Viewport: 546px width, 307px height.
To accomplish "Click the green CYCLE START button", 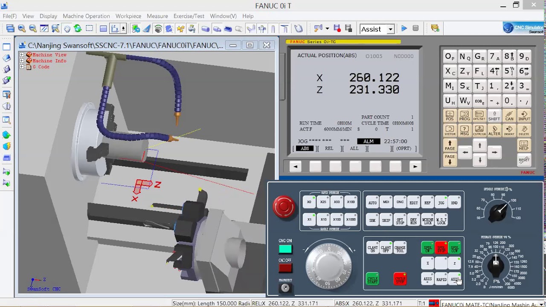I will click(x=372, y=279).
